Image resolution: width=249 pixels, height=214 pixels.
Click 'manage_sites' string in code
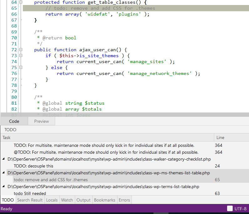click(147, 62)
